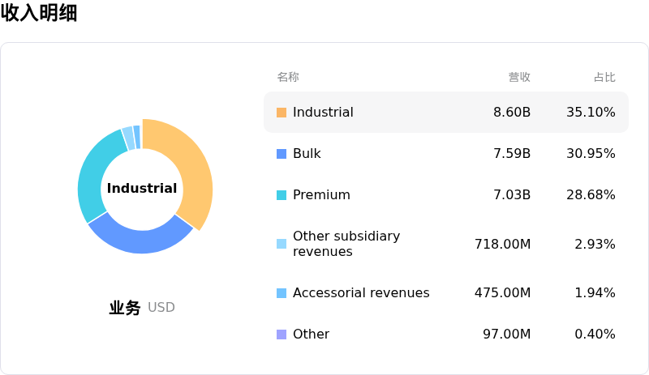Viewport: 649px width, 375px height.
Task: Click the cyan Premium donut segment
Action: click(94, 174)
